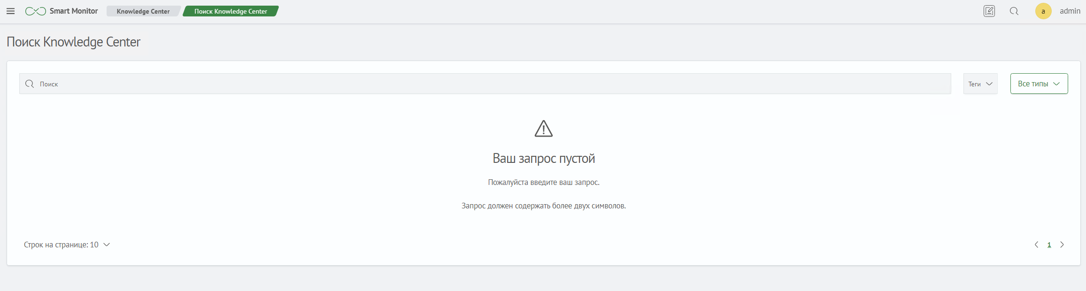This screenshot has height=291, width=1086.
Task: Click the magnifier icon inside search field
Action: coord(30,84)
